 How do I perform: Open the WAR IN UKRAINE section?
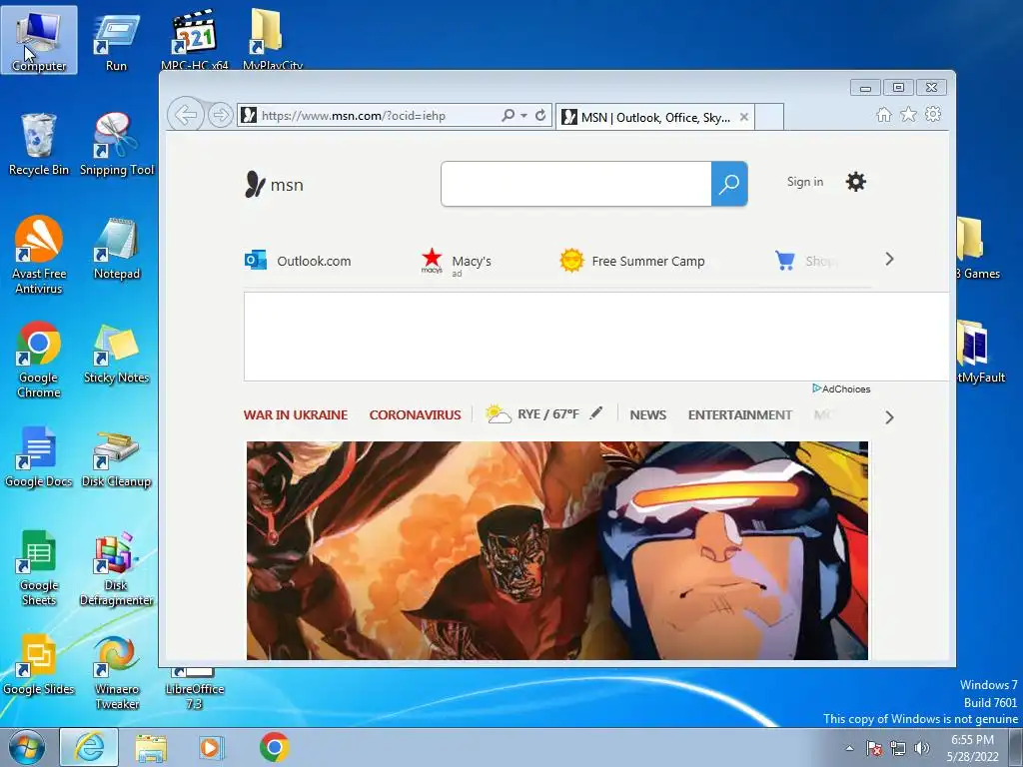point(296,414)
